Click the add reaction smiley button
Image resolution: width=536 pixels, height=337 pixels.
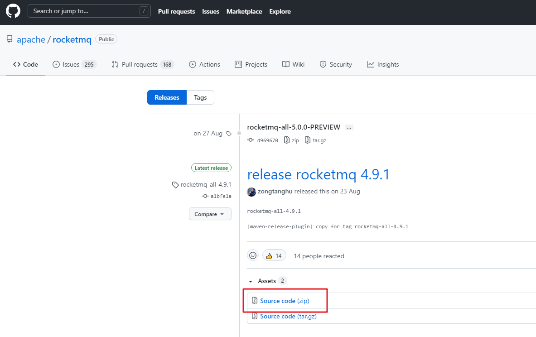point(253,255)
